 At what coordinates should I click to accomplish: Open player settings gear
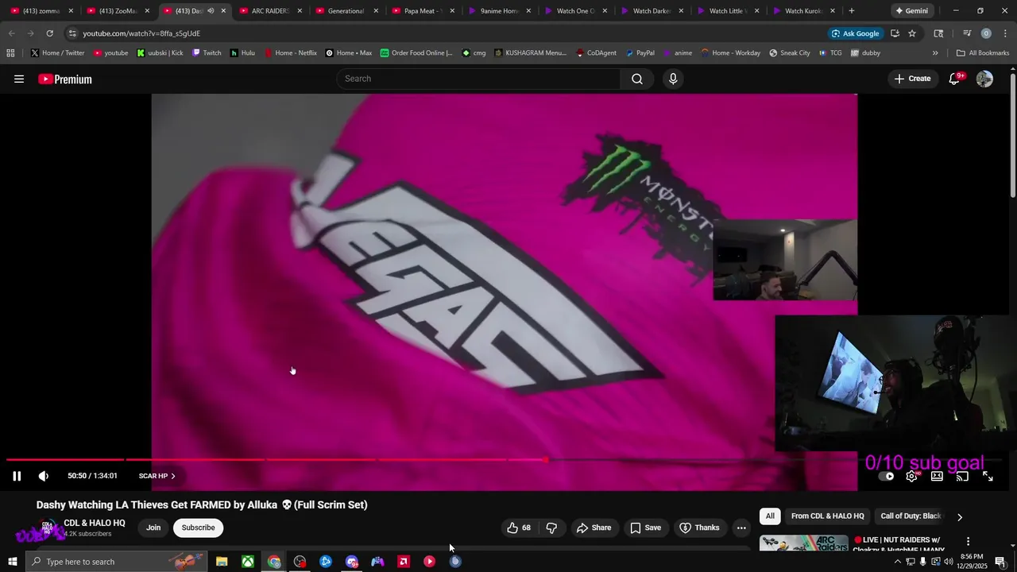[x=911, y=477]
